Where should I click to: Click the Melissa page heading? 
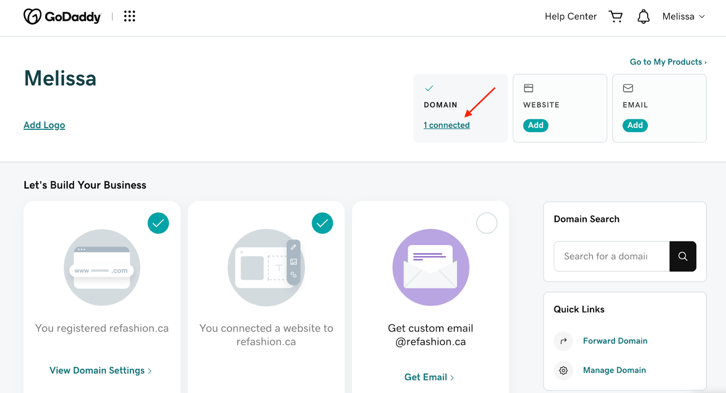[x=60, y=79]
